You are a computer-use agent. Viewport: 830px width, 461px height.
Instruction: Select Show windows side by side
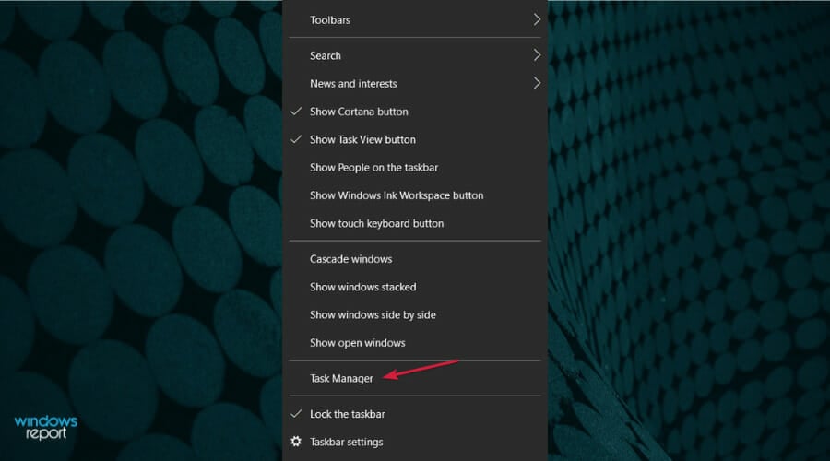tap(415, 315)
